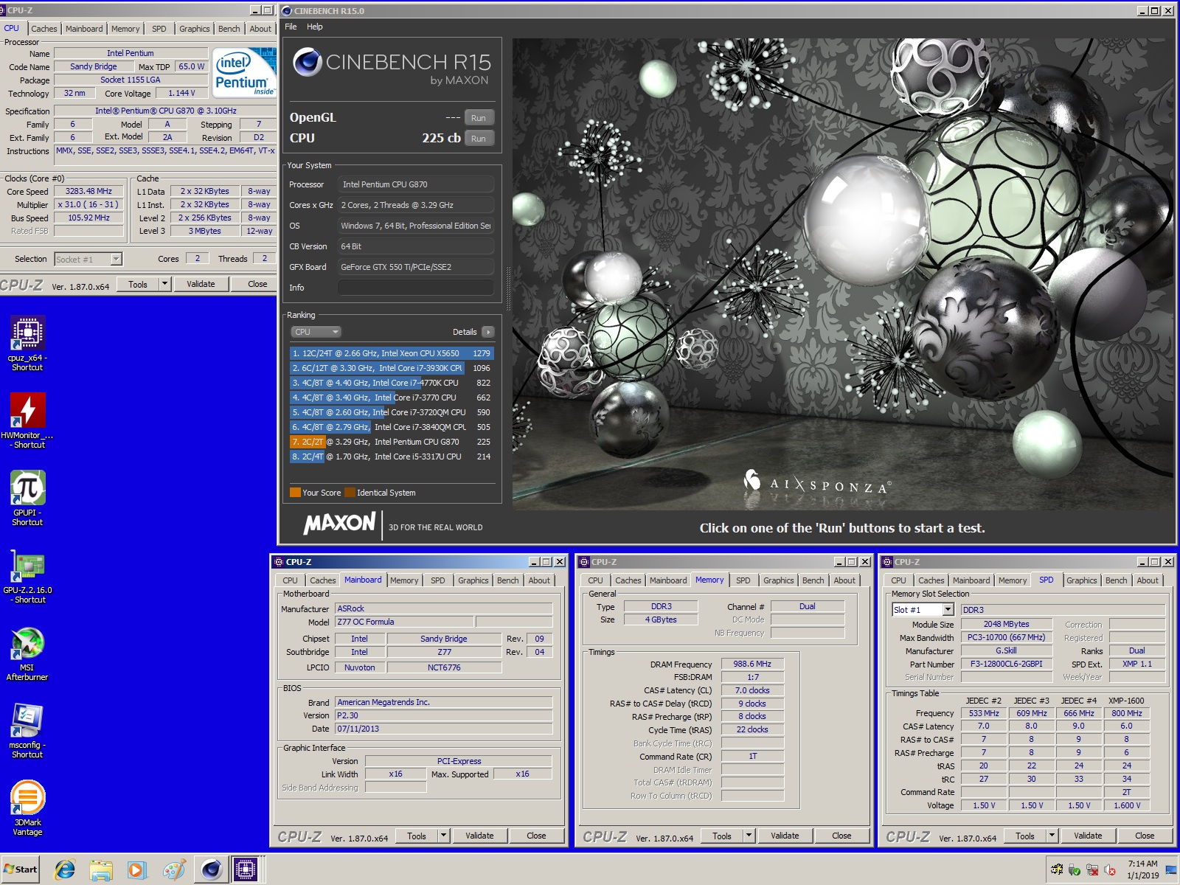This screenshot has width=1180, height=885.
Task: Click the MAXON logo in Cinebench
Action: click(x=340, y=524)
